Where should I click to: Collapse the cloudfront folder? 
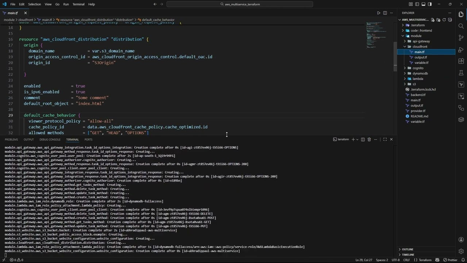(x=426, y=46)
